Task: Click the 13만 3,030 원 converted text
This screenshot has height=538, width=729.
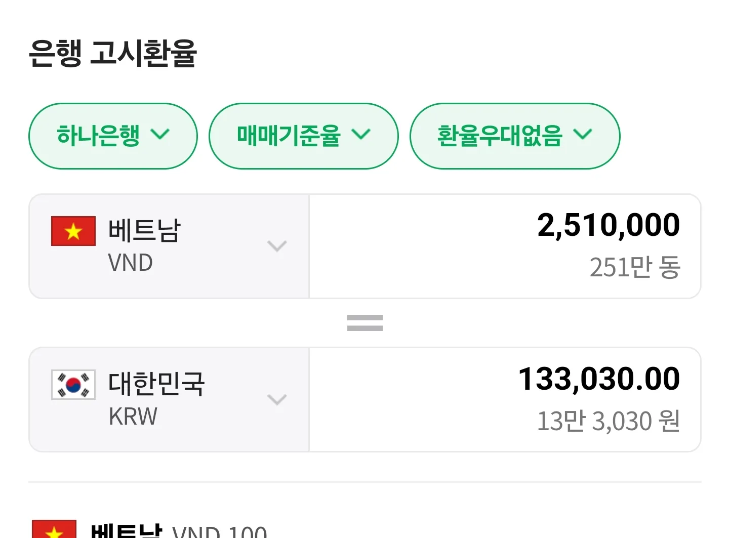Action: (x=608, y=421)
